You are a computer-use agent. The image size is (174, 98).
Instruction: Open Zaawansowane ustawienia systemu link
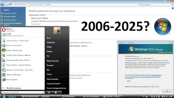[x=13, y=24]
